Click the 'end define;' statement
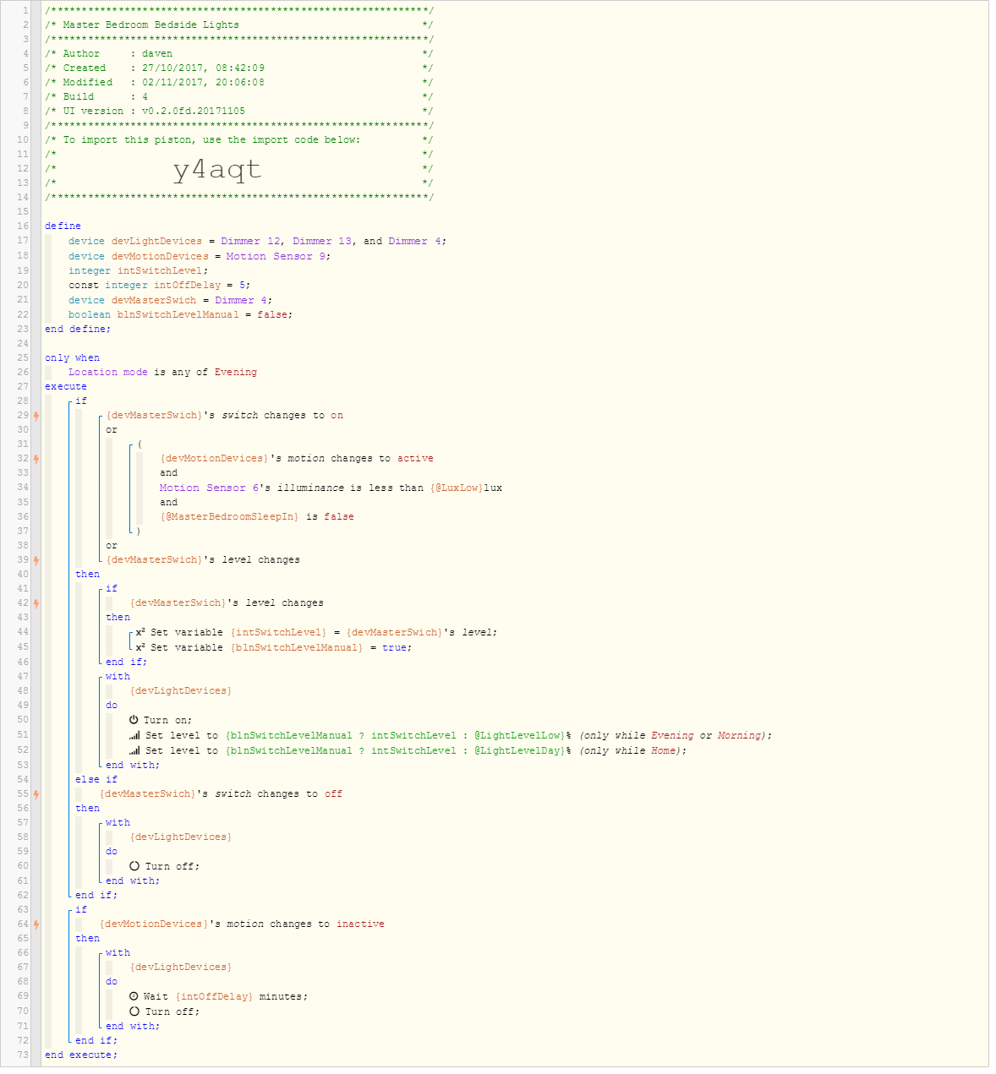 point(78,329)
